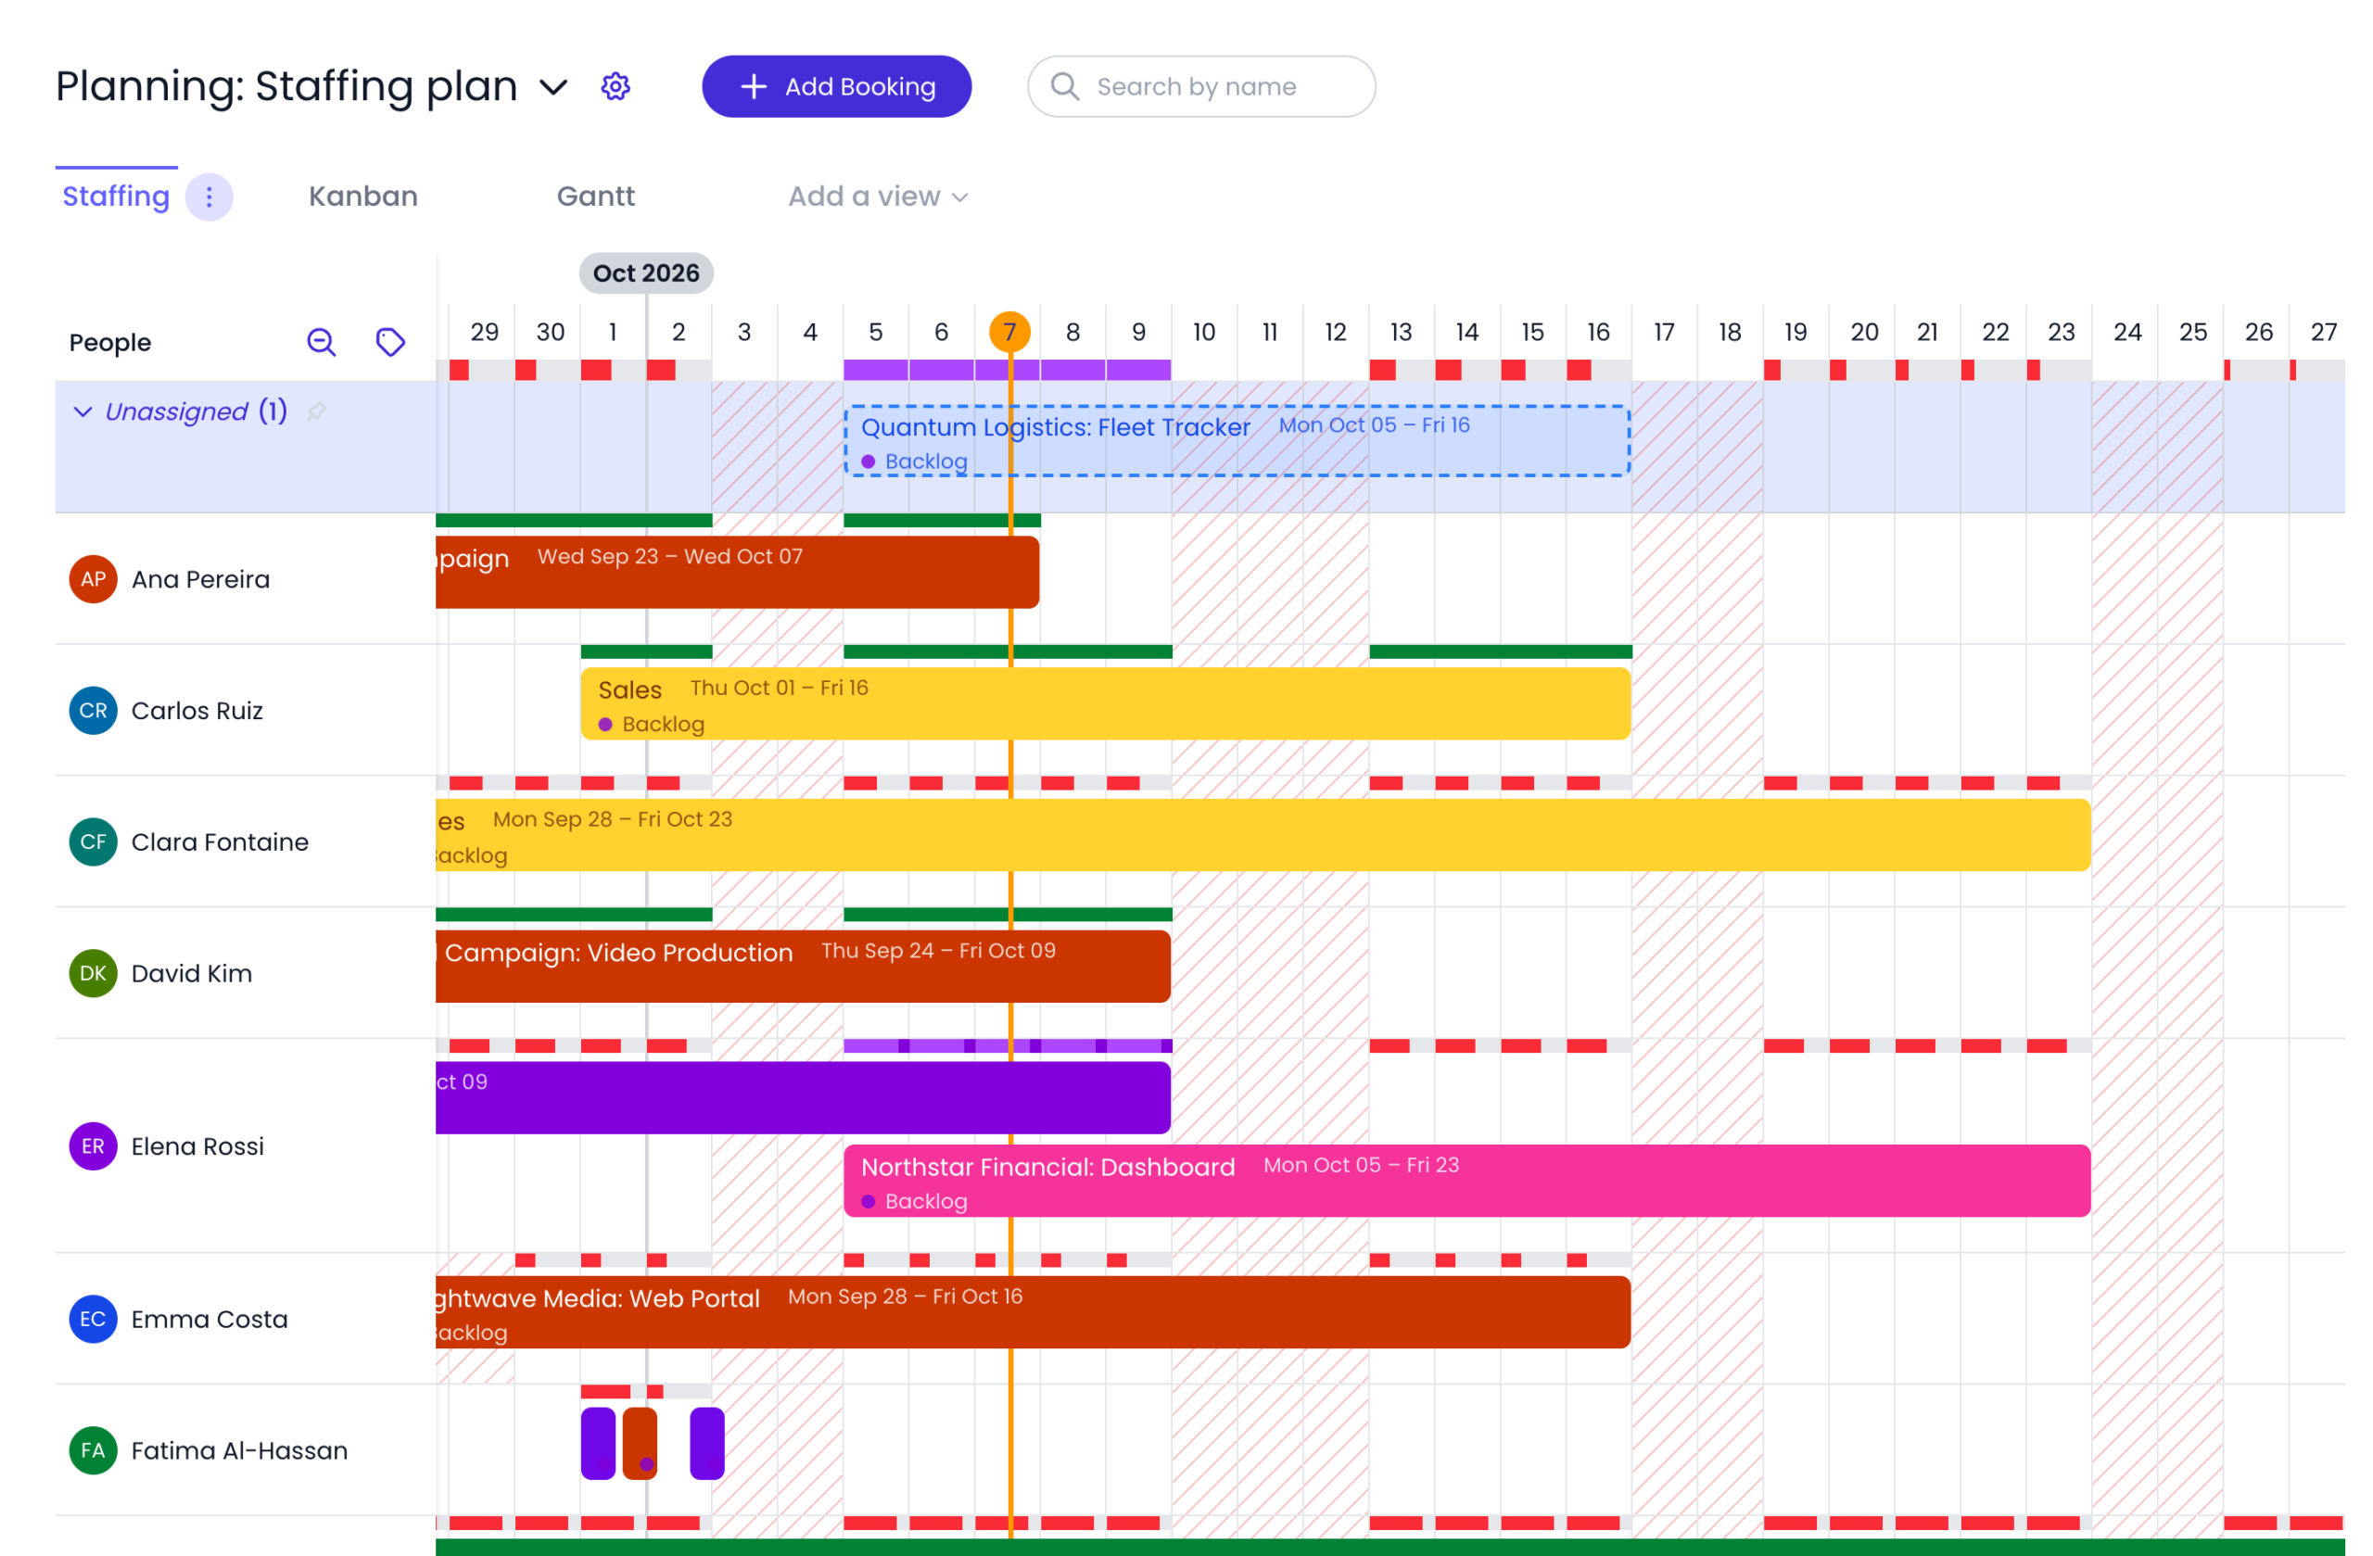Click the Add Booking button
Screen dimensions: 2373x1556
[x=836, y=87]
